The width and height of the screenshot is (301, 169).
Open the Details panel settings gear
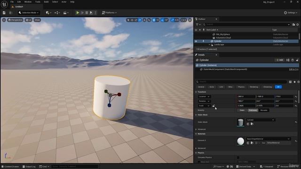(x=298, y=82)
